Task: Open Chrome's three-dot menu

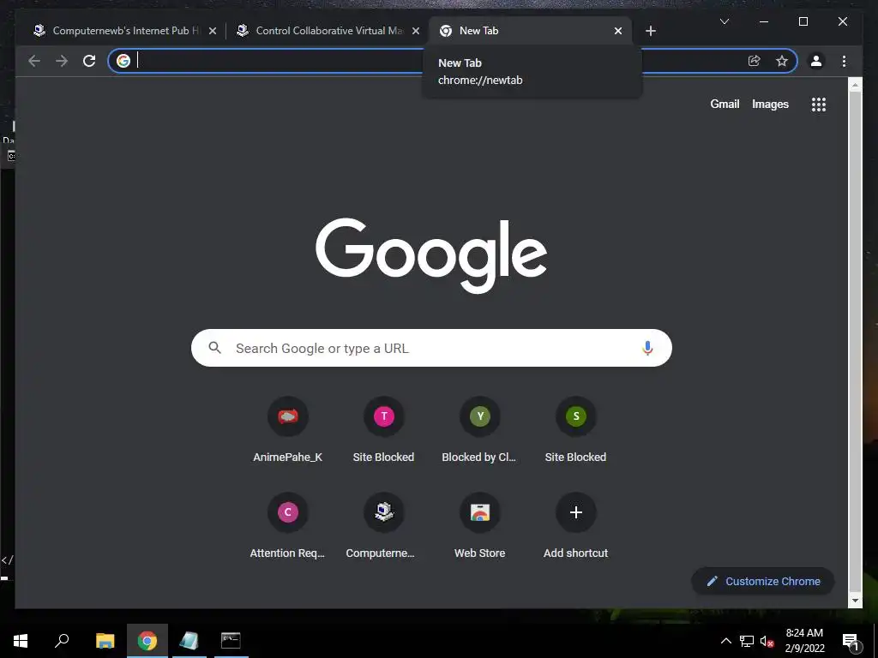Action: [844, 61]
